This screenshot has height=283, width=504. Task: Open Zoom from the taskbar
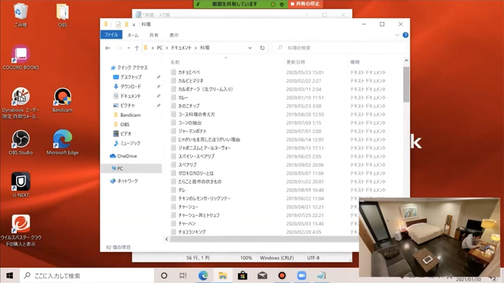pos(302,275)
